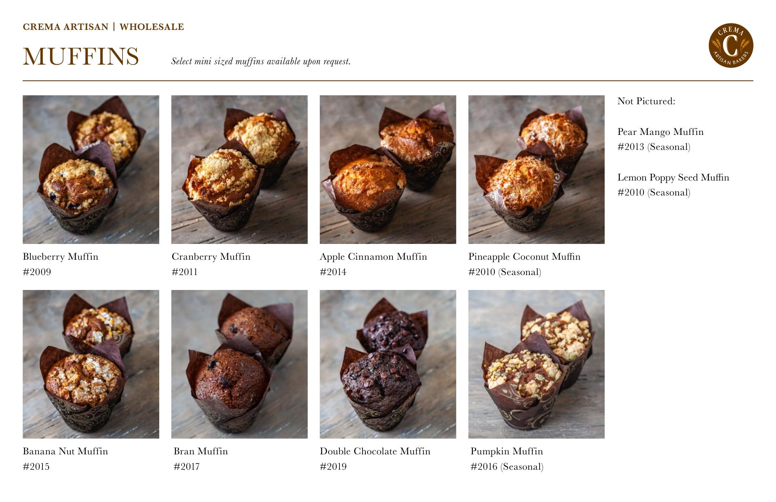Choose the Bran Muffin photo
The height and width of the screenshot is (502, 776).
[239, 364]
